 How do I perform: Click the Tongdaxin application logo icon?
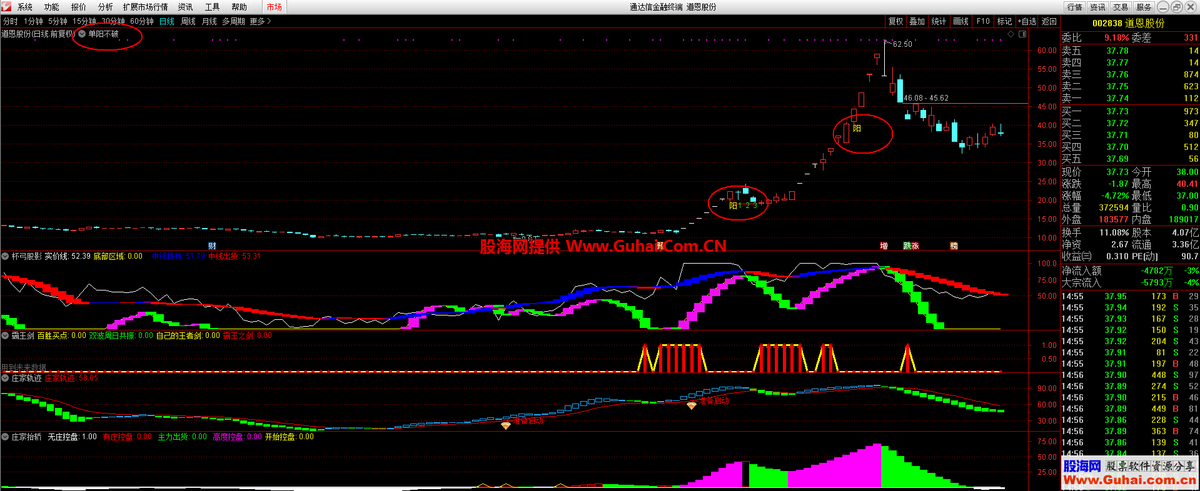[6, 6]
